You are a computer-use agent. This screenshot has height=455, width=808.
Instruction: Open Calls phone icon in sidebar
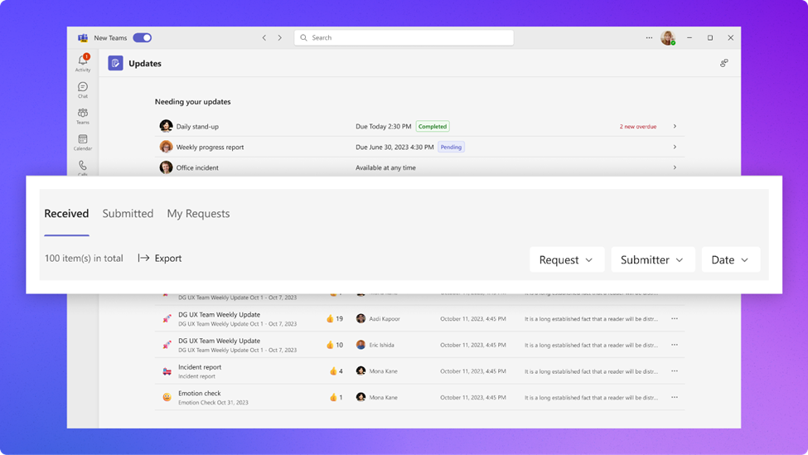[x=82, y=166]
